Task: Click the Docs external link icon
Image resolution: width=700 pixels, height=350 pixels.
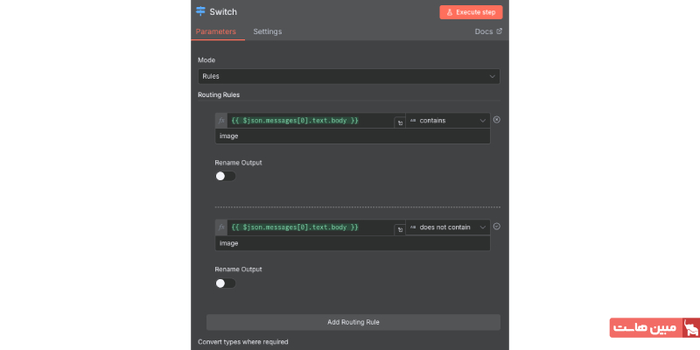Action: coord(500,31)
